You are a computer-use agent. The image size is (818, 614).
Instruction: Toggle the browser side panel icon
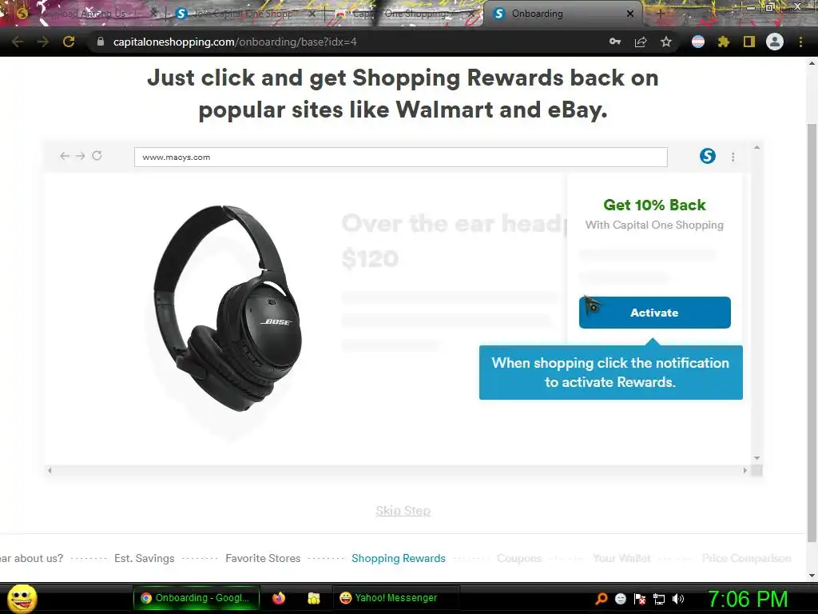749,42
